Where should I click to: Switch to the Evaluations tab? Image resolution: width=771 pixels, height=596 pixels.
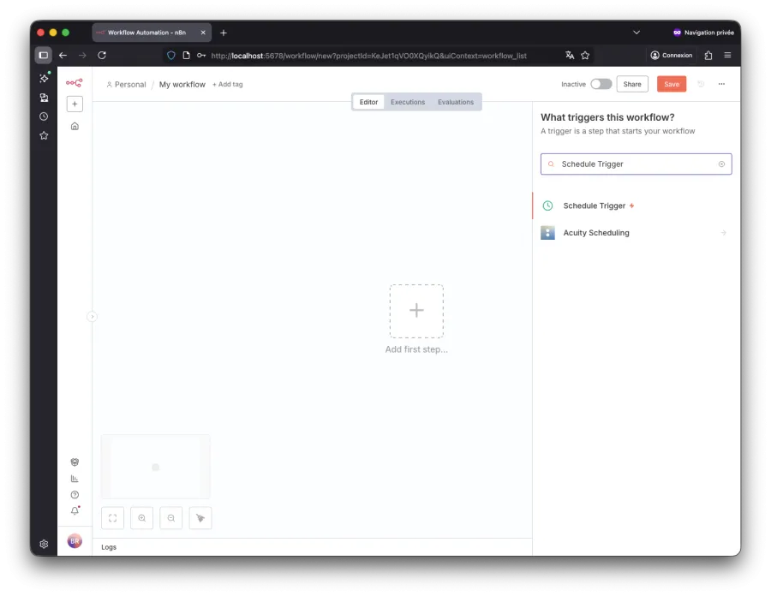456,102
